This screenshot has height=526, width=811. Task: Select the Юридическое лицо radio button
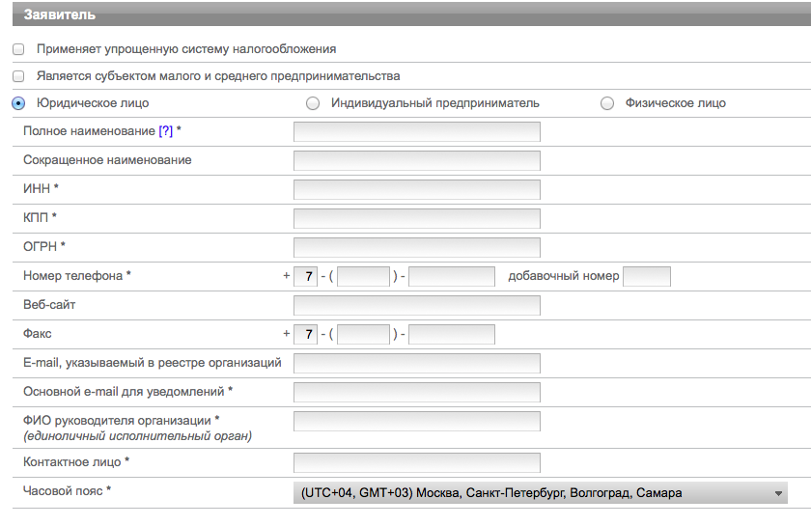[x=18, y=103]
